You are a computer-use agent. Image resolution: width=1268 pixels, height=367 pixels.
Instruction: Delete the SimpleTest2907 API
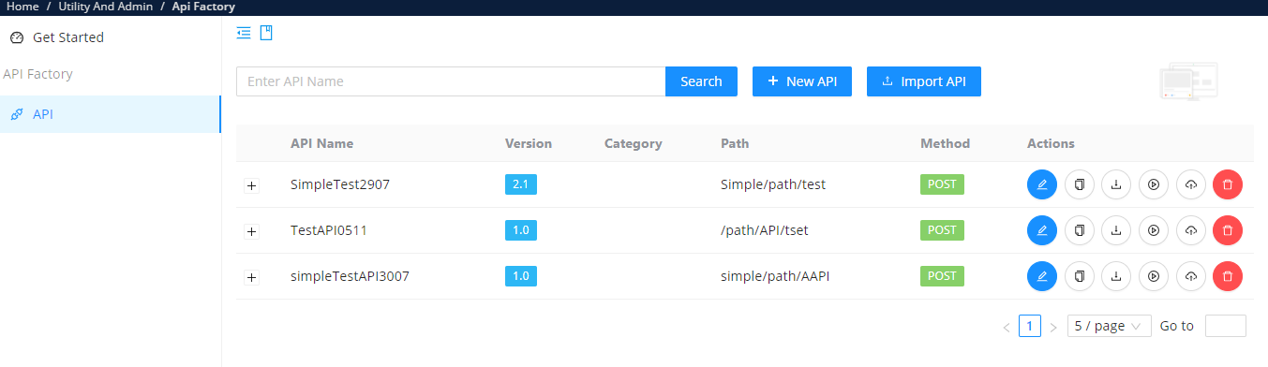1228,184
